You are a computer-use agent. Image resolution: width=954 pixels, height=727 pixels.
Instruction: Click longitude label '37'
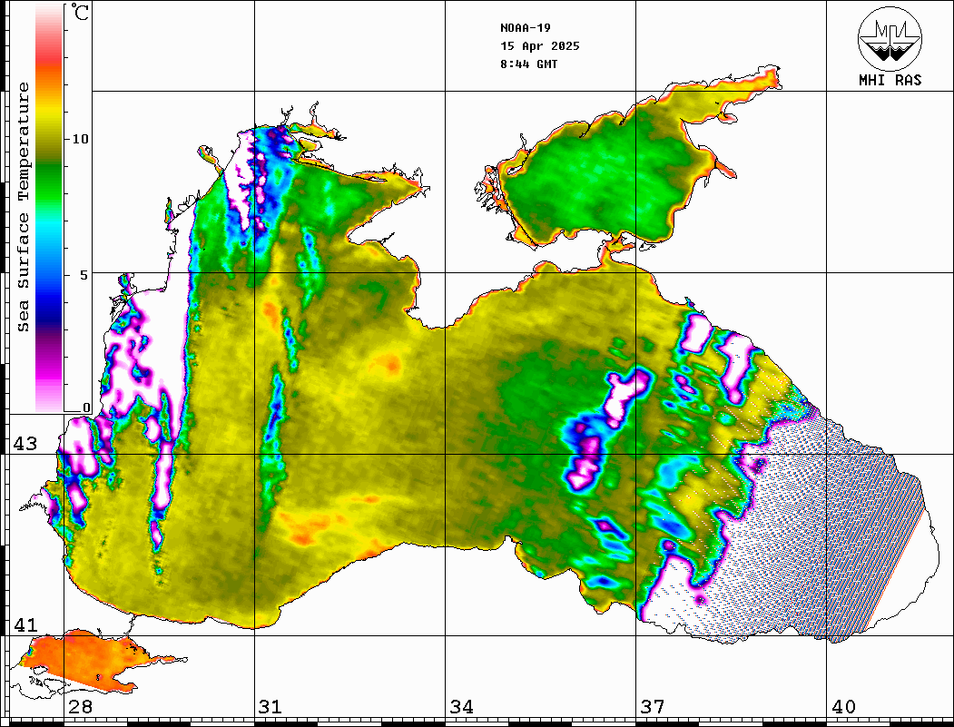[x=653, y=707]
